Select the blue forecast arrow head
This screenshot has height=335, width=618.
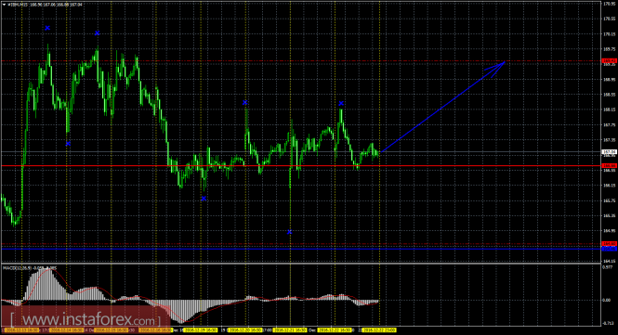(x=496, y=68)
